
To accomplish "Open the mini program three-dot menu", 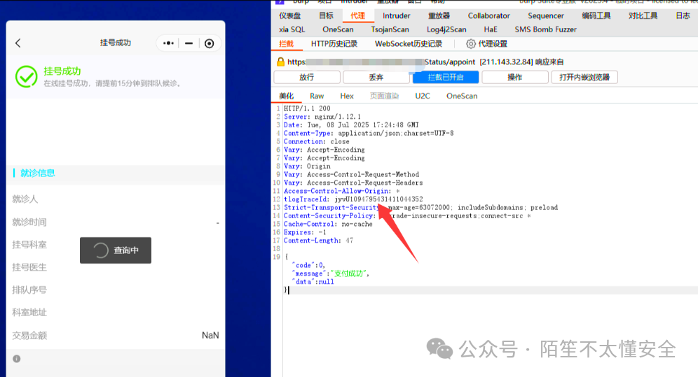I will click(x=168, y=43).
